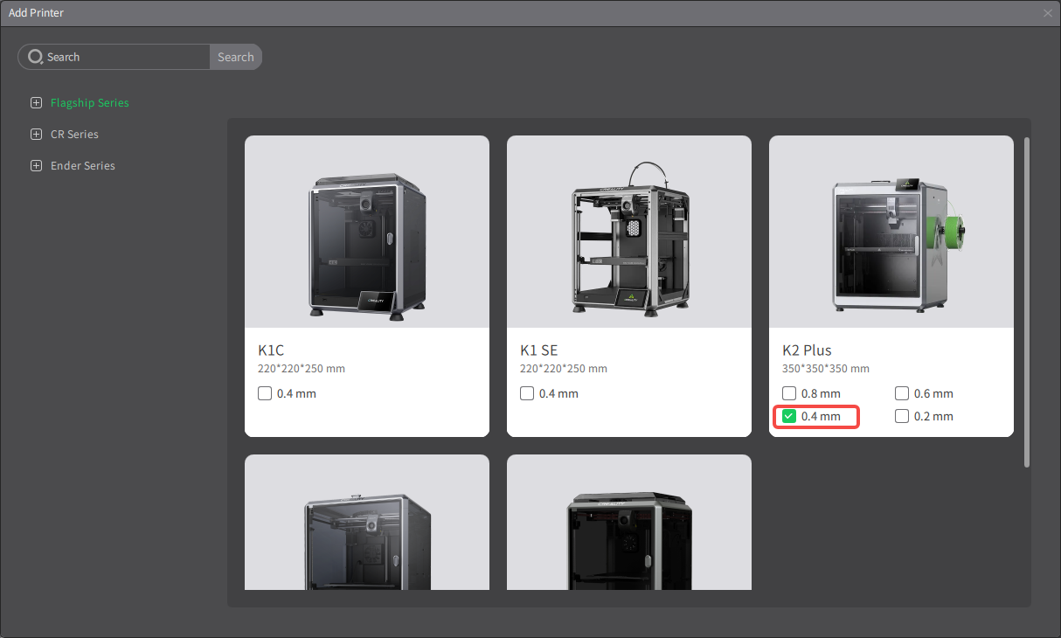The image size is (1061, 638).
Task: Check K2 Plus 0.6 mm nozzle
Action: tap(902, 394)
